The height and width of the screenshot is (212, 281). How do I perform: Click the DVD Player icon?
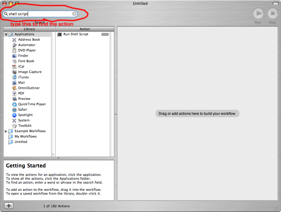(x=14, y=50)
